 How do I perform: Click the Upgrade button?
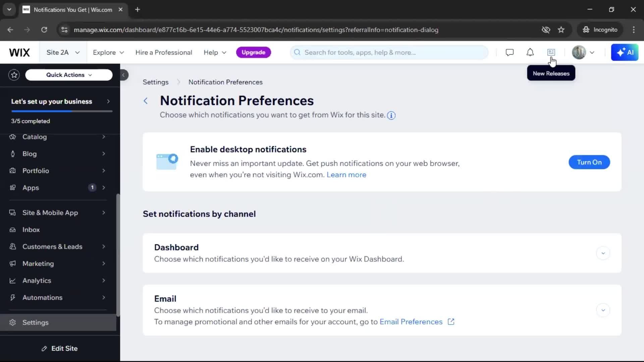[254, 52]
